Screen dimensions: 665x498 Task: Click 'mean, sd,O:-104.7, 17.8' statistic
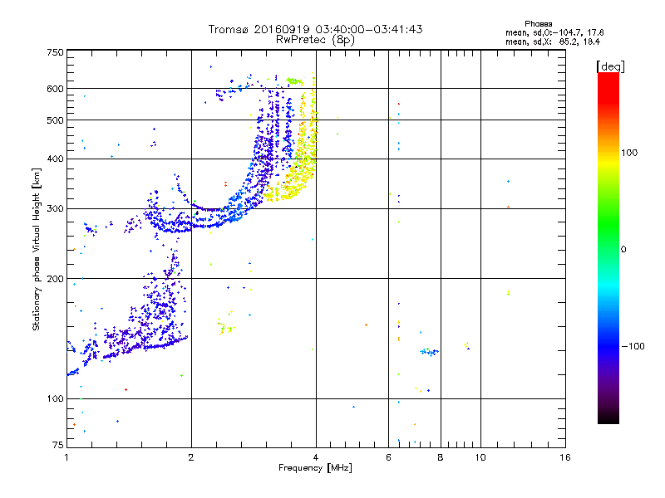click(x=554, y=32)
